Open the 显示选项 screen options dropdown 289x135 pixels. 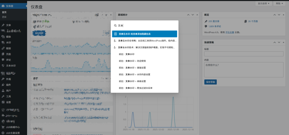264,3
